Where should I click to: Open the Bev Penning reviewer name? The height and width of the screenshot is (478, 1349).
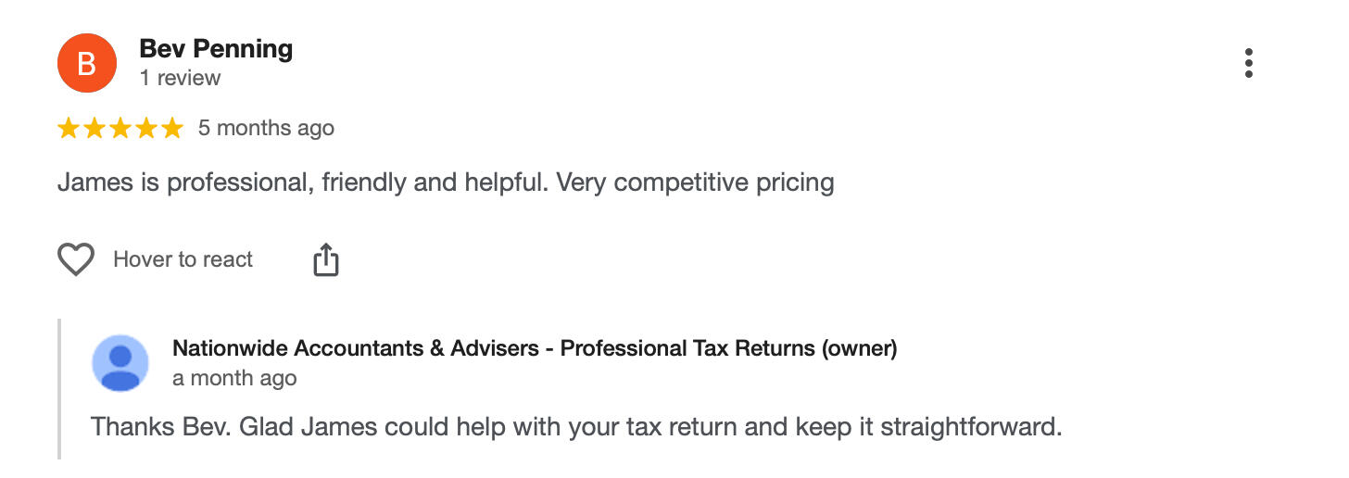216,49
